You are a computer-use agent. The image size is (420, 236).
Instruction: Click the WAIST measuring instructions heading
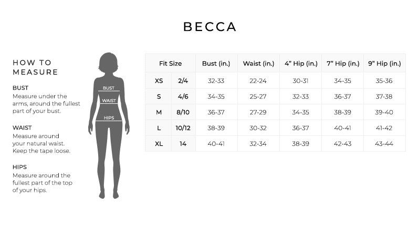pos(22,127)
